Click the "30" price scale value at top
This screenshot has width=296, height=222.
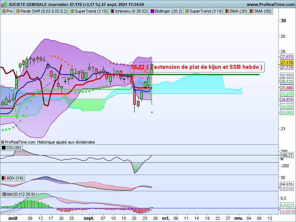pos(283,21)
